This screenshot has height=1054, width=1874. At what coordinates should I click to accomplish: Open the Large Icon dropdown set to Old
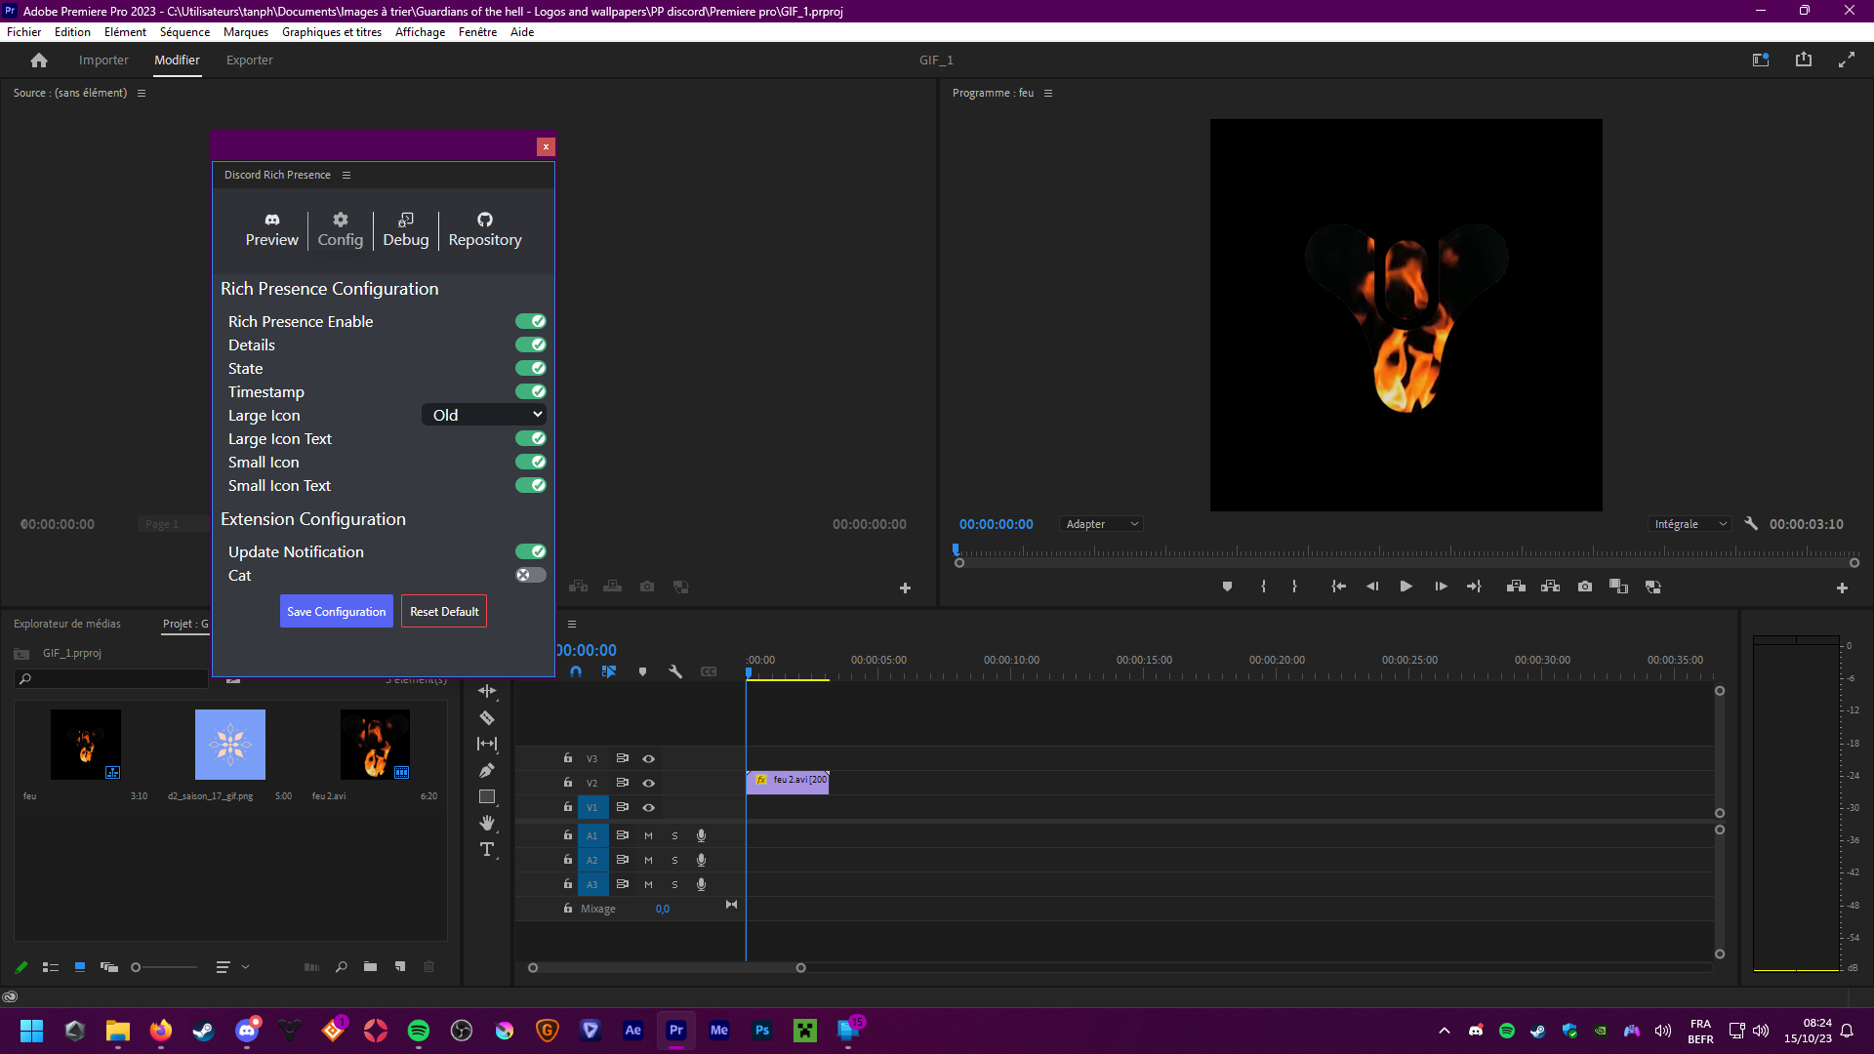coord(485,415)
